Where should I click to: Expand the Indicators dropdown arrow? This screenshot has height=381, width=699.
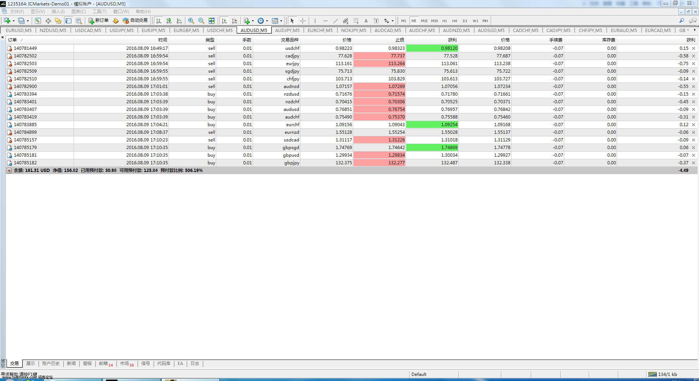tap(253, 21)
